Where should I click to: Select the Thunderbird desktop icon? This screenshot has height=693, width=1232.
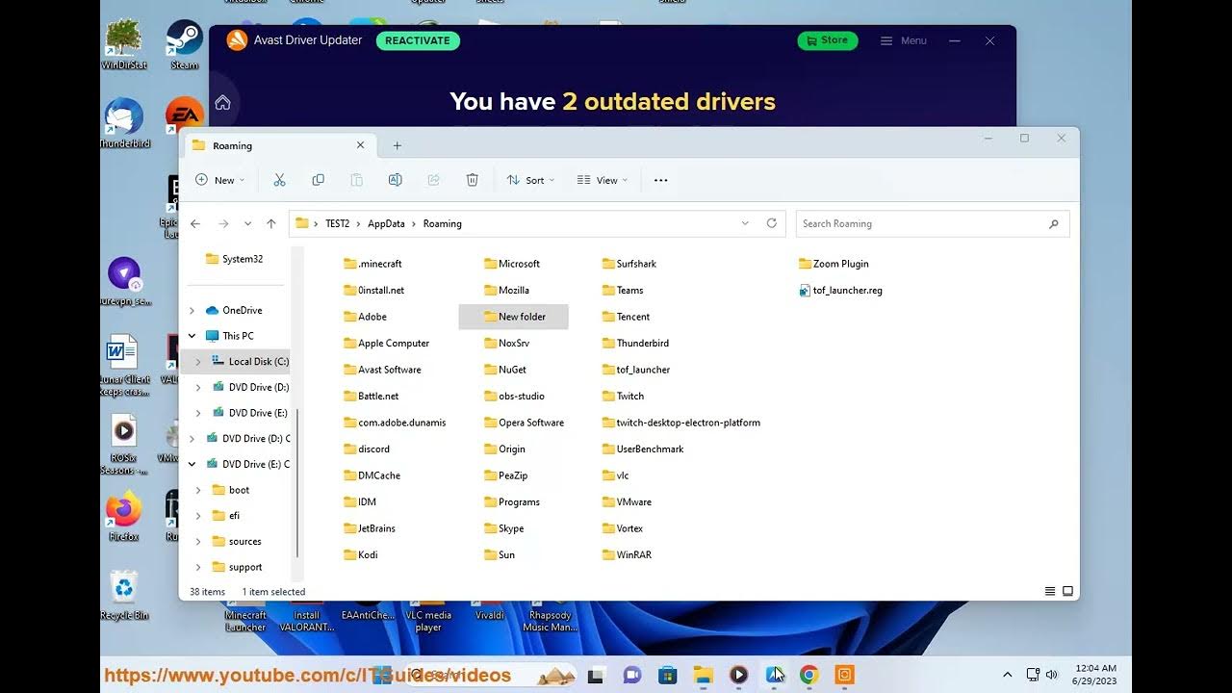coord(124,123)
